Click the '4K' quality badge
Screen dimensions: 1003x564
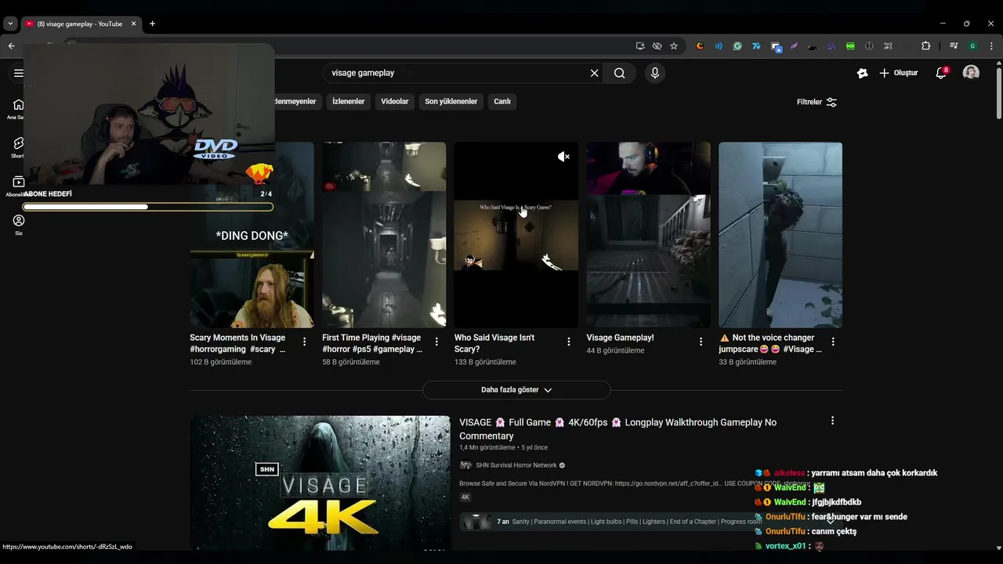tap(465, 497)
